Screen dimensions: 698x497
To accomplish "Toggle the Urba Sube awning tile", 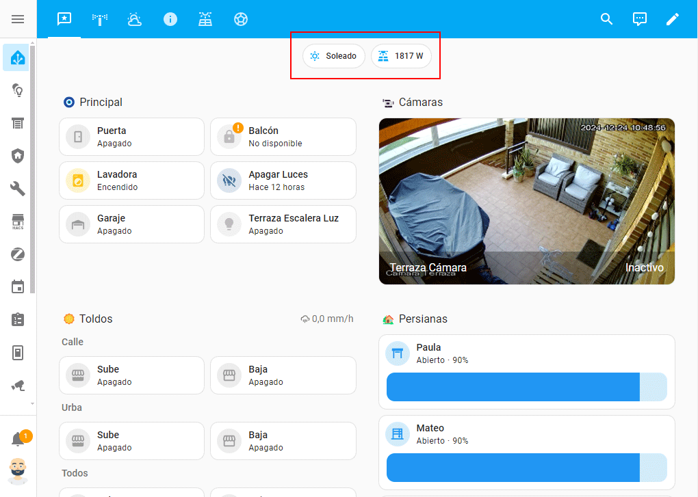I will (x=132, y=441).
